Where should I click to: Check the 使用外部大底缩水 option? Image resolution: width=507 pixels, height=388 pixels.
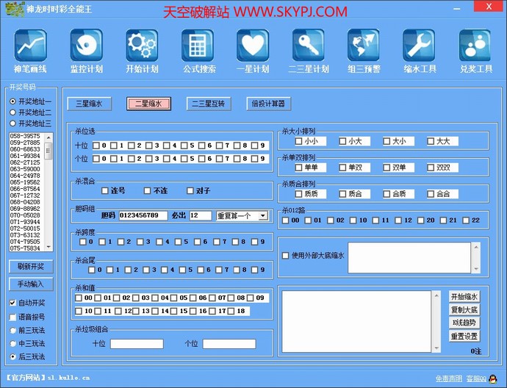(x=286, y=256)
